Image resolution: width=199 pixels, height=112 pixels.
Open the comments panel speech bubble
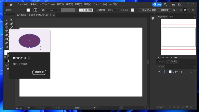[153, 18]
